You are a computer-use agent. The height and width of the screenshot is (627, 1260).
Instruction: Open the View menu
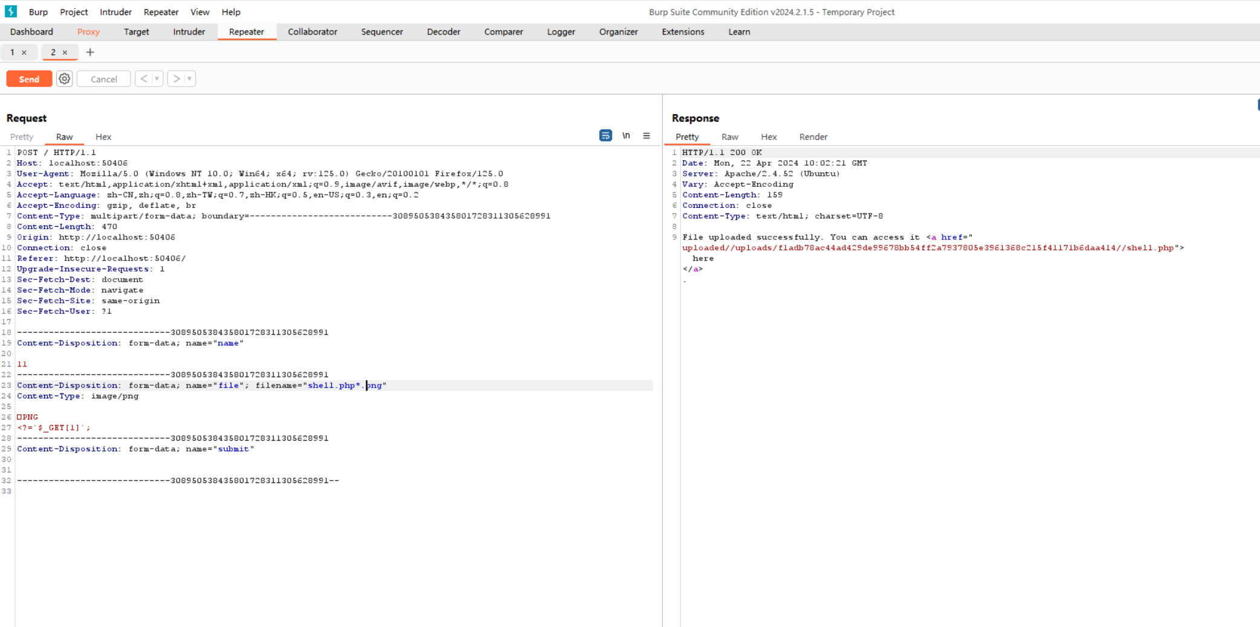tap(199, 12)
